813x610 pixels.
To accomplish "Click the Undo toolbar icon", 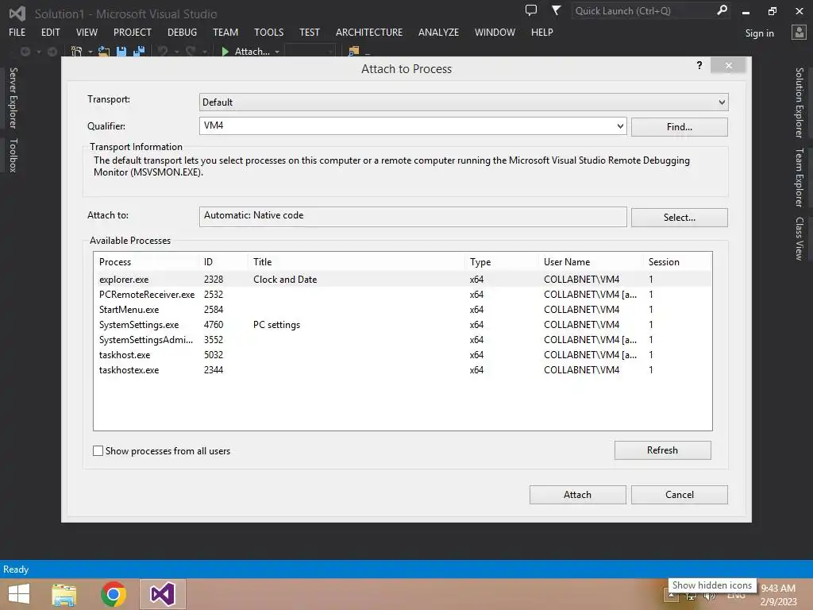I will coord(164,52).
